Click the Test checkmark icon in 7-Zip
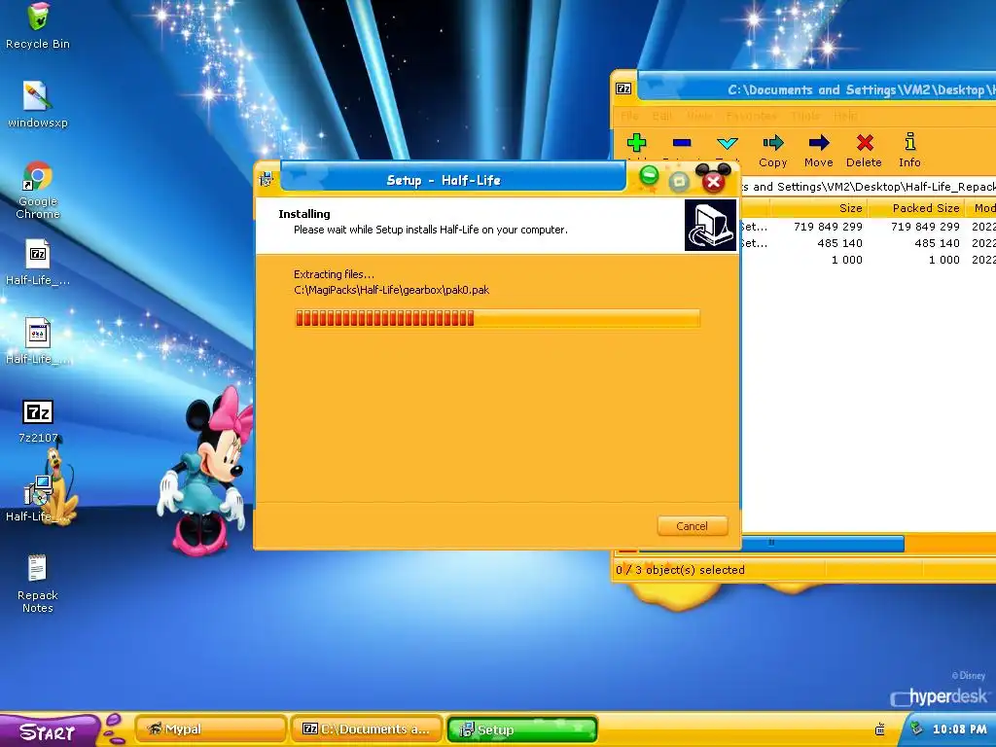The width and height of the screenshot is (996, 747). (x=728, y=143)
